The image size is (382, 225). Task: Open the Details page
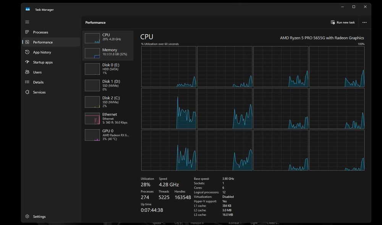[x=51, y=82]
